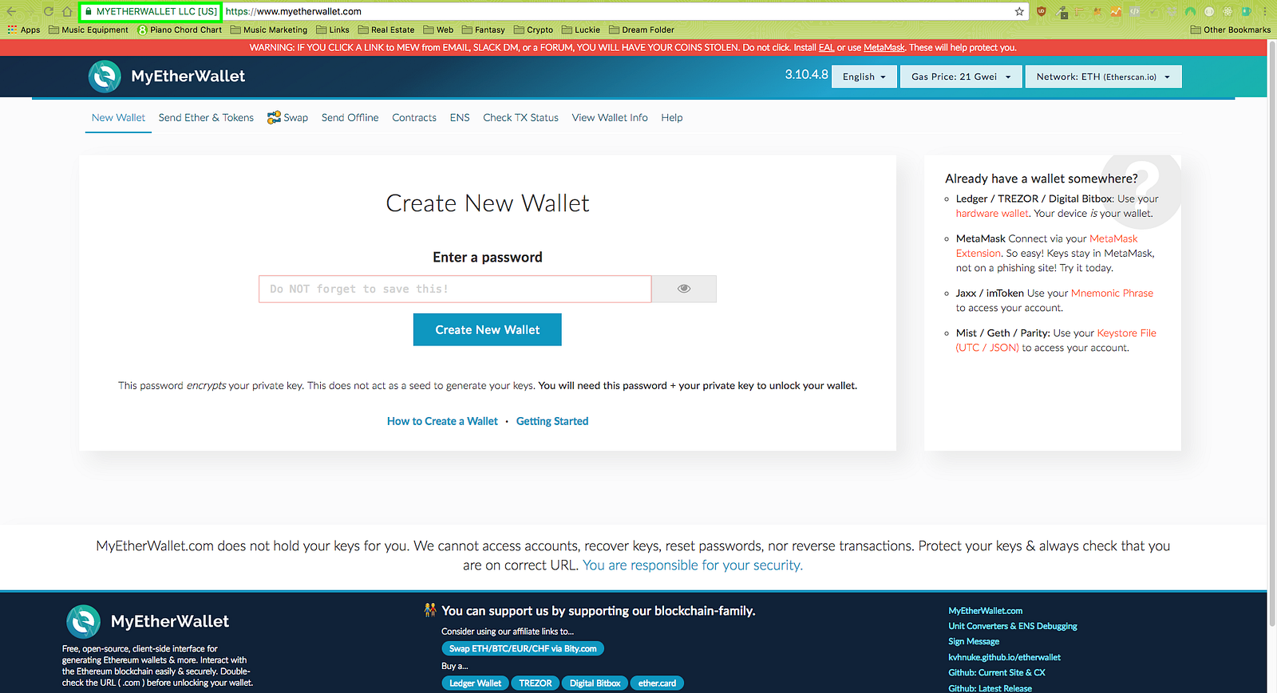Open the Help tab
The image size is (1277, 693).
point(672,117)
